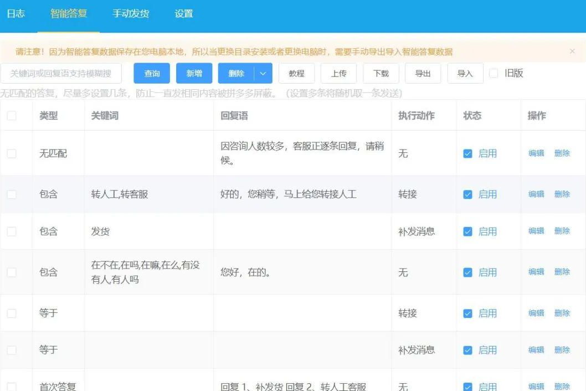Switch to the 日志 tab

16,13
